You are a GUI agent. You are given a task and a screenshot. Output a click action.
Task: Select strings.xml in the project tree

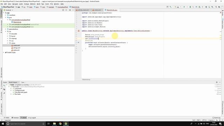(x=17, y=48)
